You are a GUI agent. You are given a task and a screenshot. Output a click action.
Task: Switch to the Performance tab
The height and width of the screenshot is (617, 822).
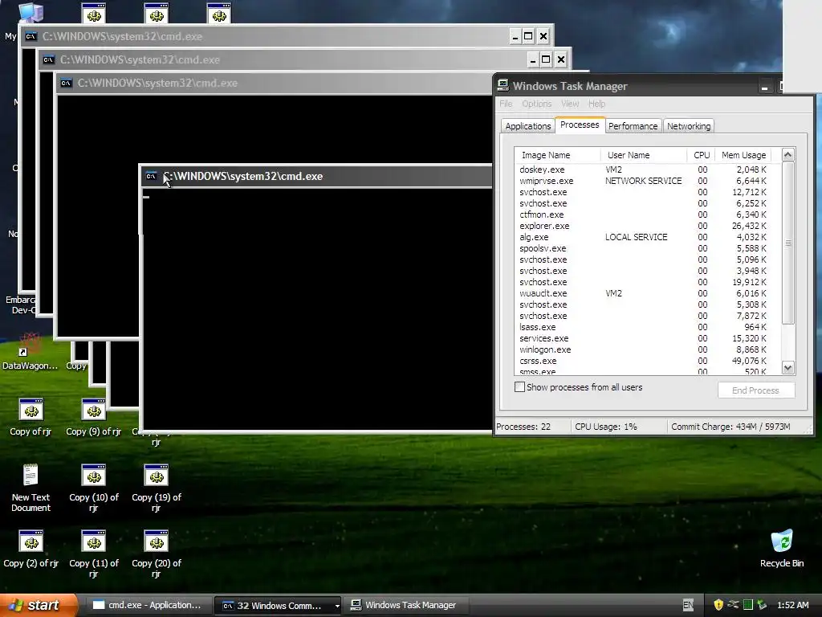(x=633, y=126)
